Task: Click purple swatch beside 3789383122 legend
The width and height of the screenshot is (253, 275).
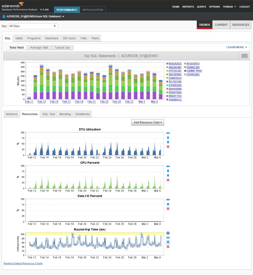Action: click(167, 100)
